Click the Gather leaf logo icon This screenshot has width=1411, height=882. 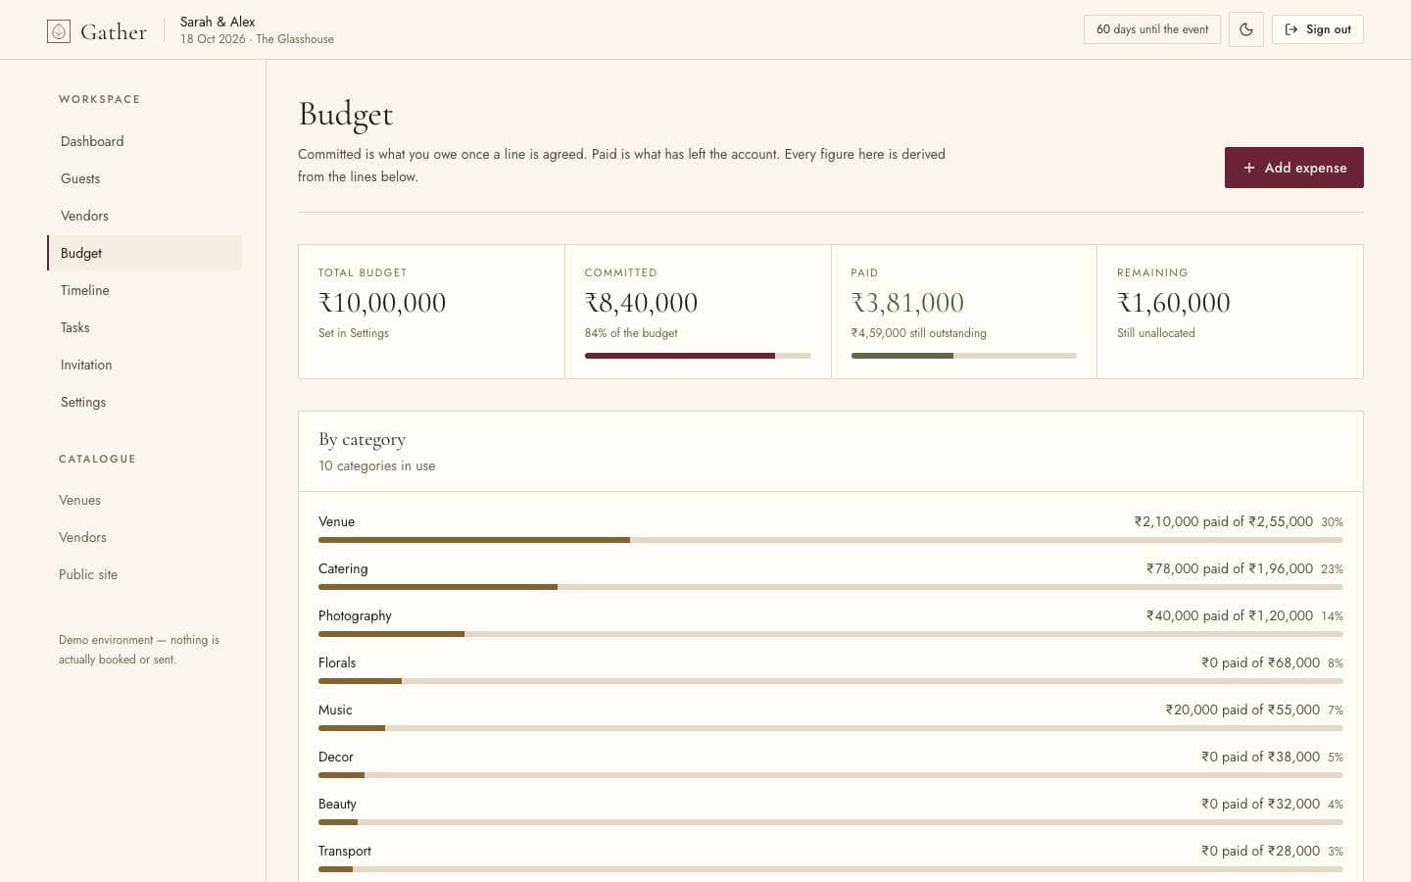click(59, 31)
